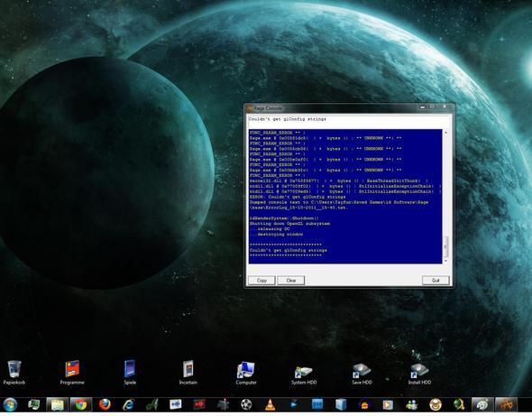Click the Google Chrome taskbar icon
Screen dimensions: 532x416
[x=81, y=404]
